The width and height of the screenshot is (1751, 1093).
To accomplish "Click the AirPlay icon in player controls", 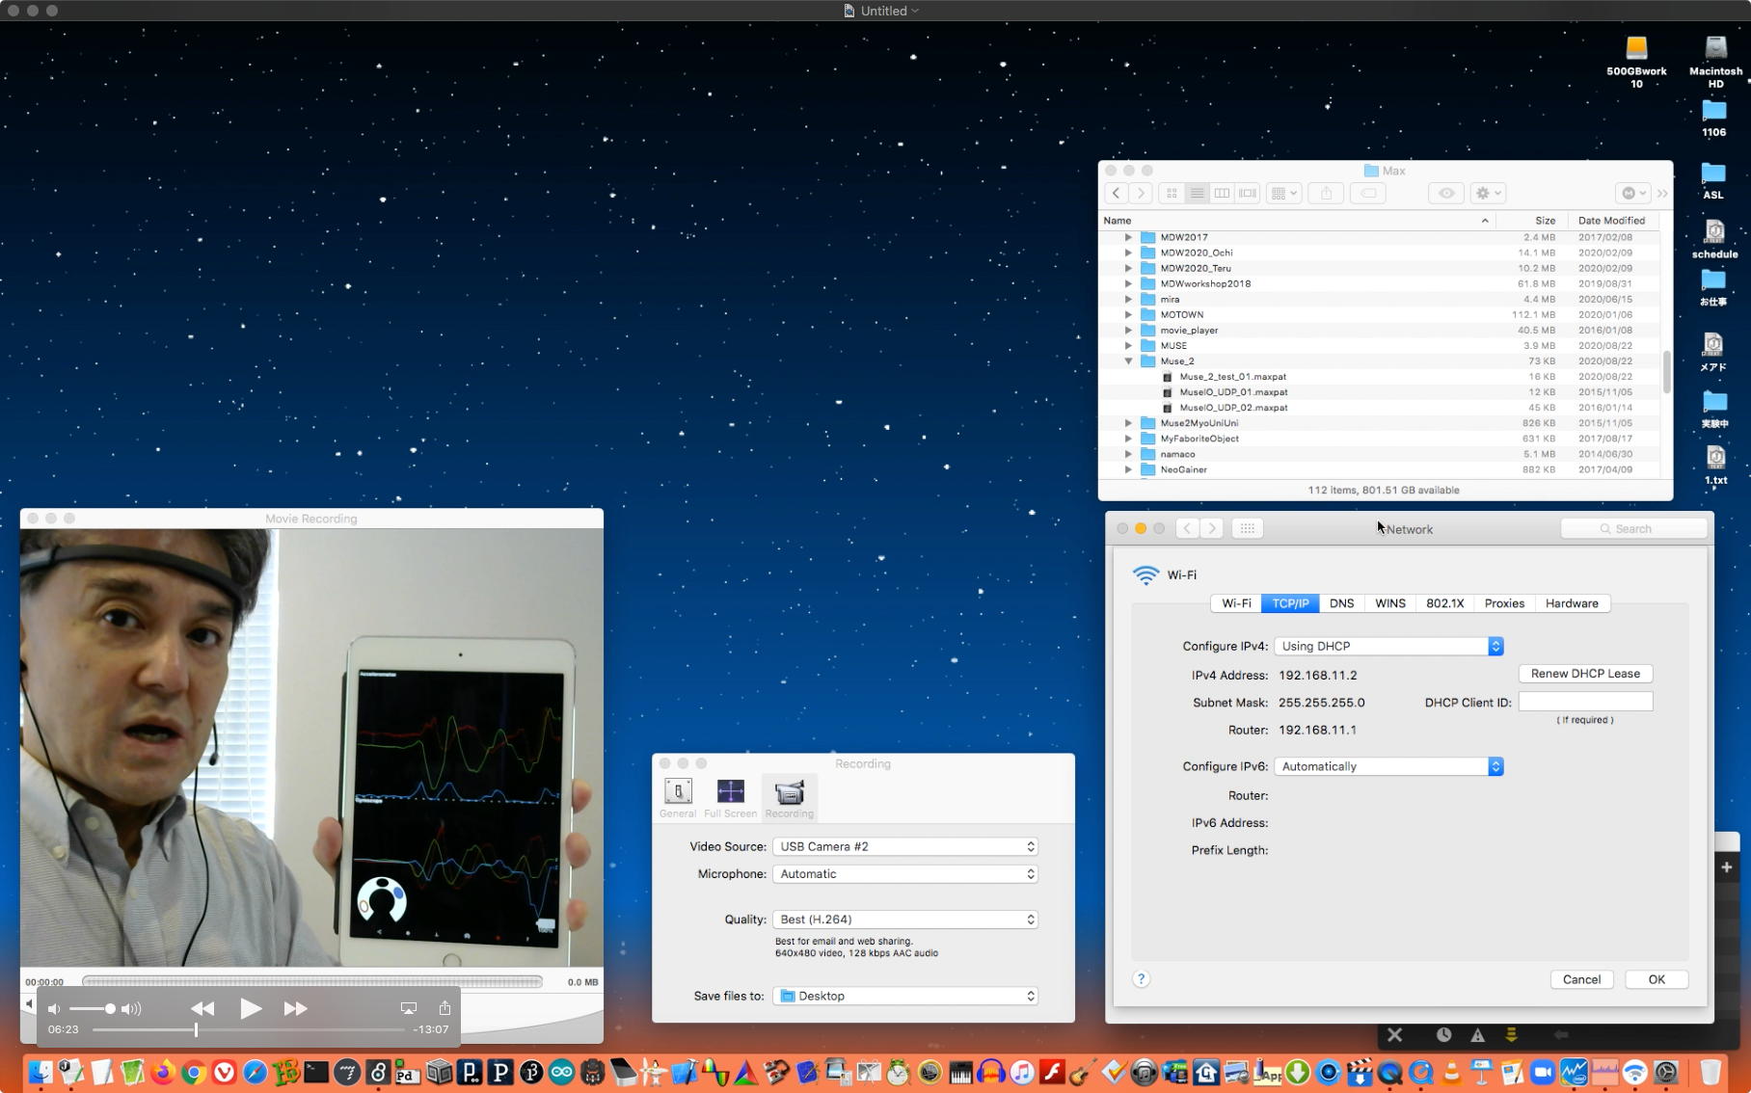I will tap(409, 1008).
